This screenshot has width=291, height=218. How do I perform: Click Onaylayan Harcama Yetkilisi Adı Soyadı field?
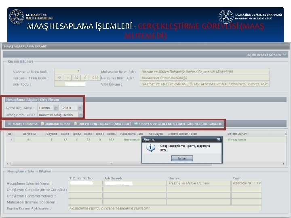[x=135, y=196]
